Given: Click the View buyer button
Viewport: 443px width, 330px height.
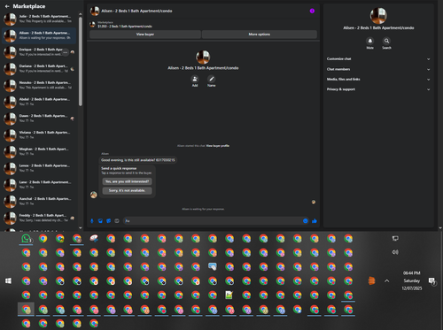Looking at the screenshot, I should coord(145,35).
